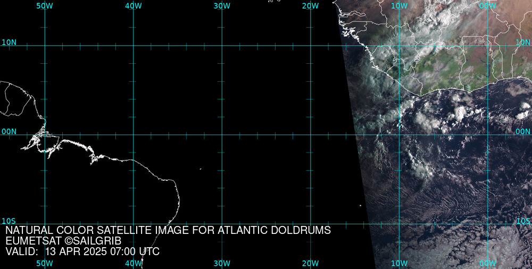This screenshot has width=532, height=269.
Task: Click the 00W label on the bottom edge
Action: pyautogui.click(x=488, y=263)
